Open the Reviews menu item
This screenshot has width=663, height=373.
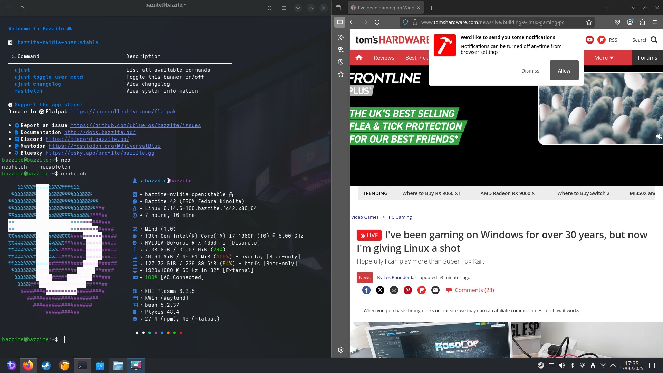[384, 58]
